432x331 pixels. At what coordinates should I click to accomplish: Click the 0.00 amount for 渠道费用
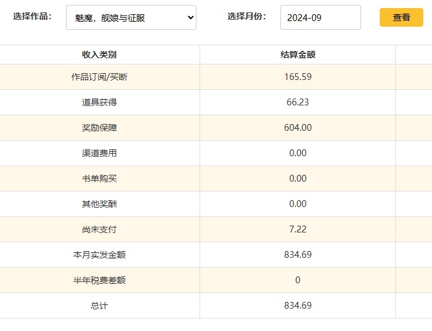[298, 153]
